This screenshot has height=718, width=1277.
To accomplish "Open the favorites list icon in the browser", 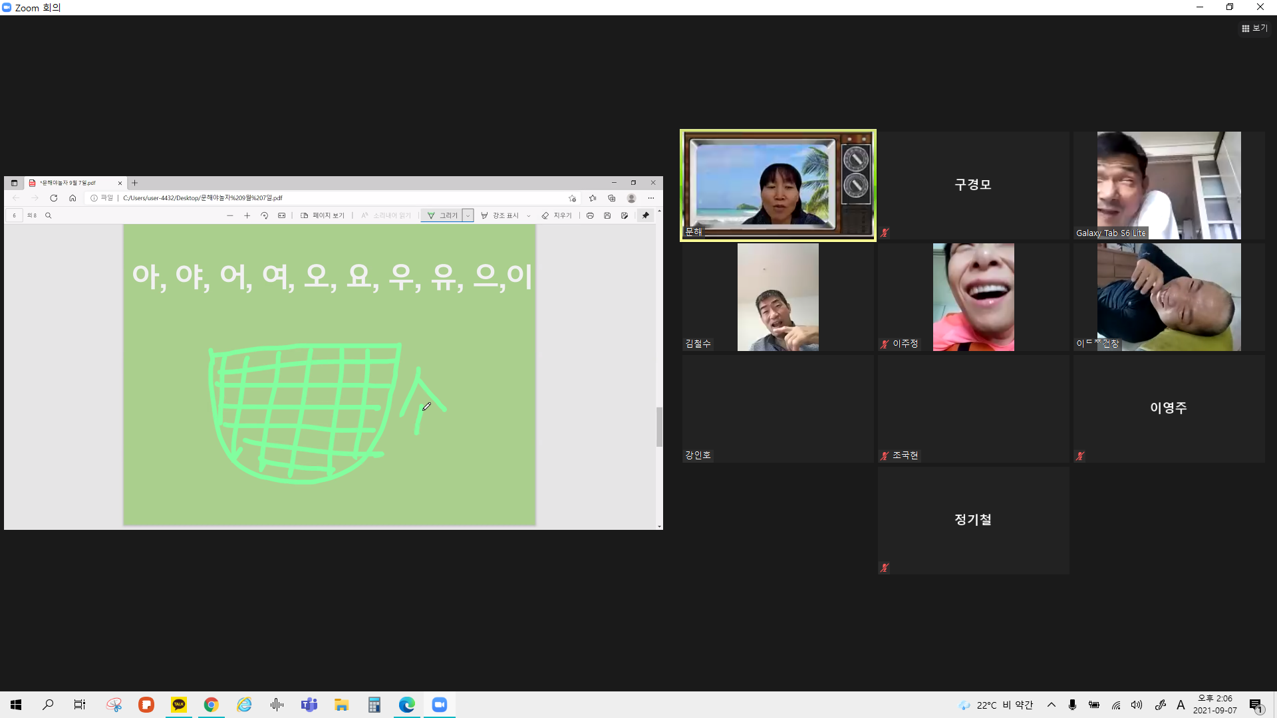I will click(593, 198).
